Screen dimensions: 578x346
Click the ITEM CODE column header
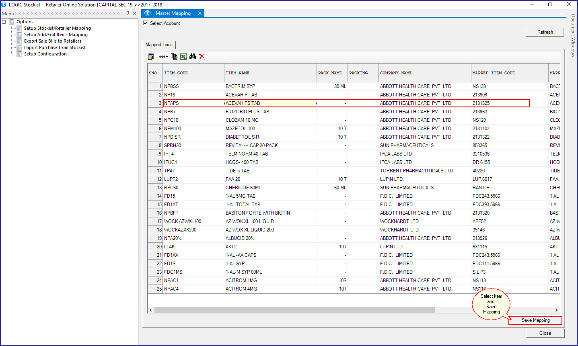pyautogui.click(x=193, y=73)
